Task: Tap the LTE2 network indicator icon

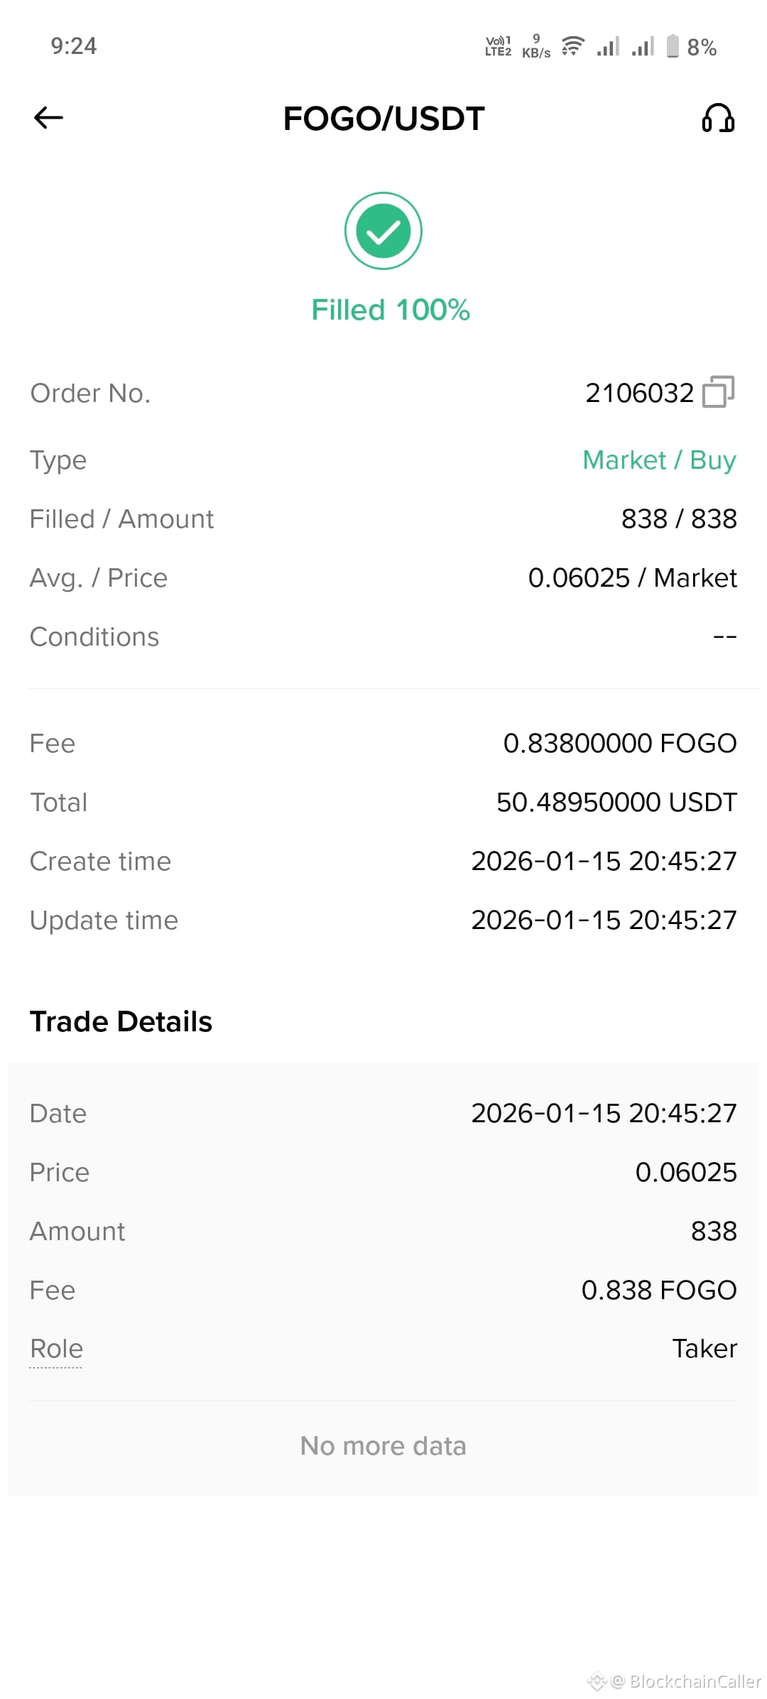Action: pyautogui.click(x=498, y=46)
